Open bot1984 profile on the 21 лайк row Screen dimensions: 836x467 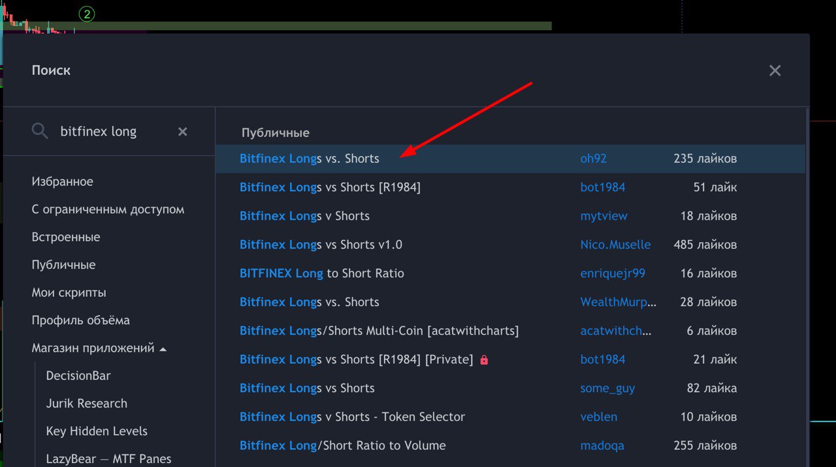(x=603, y=359)
